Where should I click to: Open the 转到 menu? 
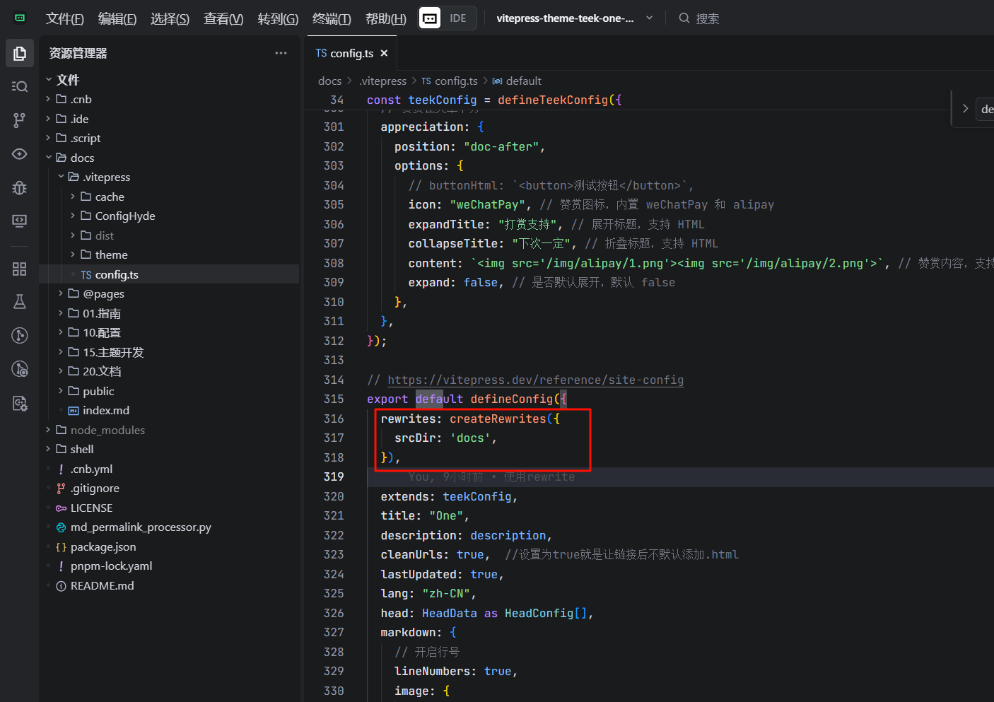pyautogui.click(x=278, y=18)
